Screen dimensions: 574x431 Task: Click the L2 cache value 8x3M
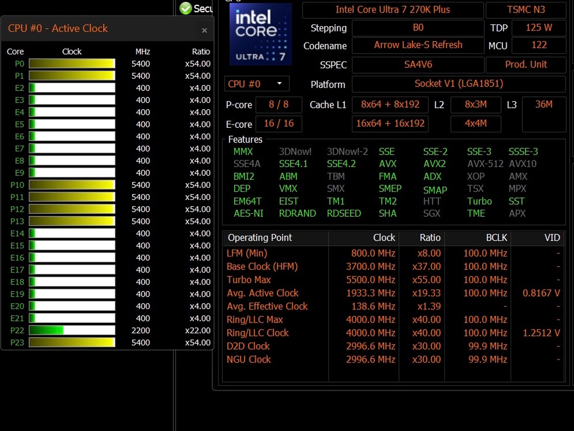[476, 105]
